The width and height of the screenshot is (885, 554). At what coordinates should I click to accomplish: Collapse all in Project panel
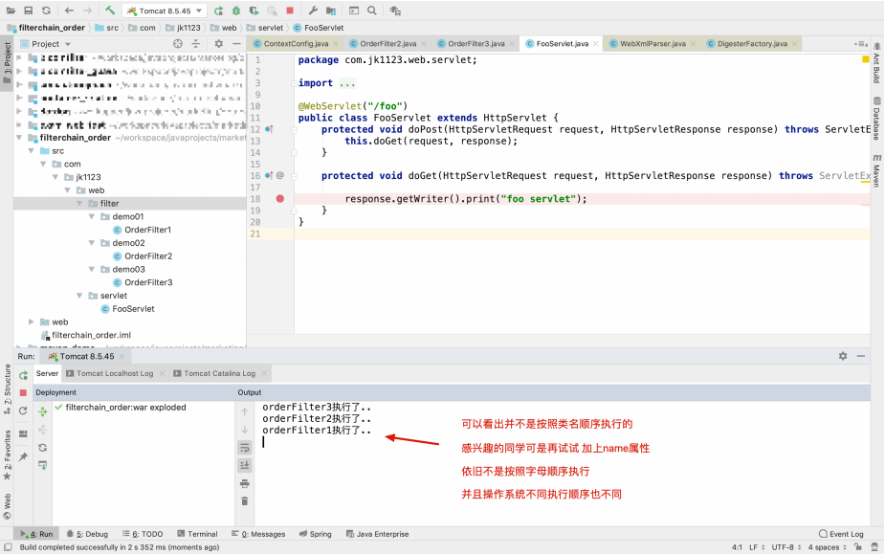pos(196,43)
